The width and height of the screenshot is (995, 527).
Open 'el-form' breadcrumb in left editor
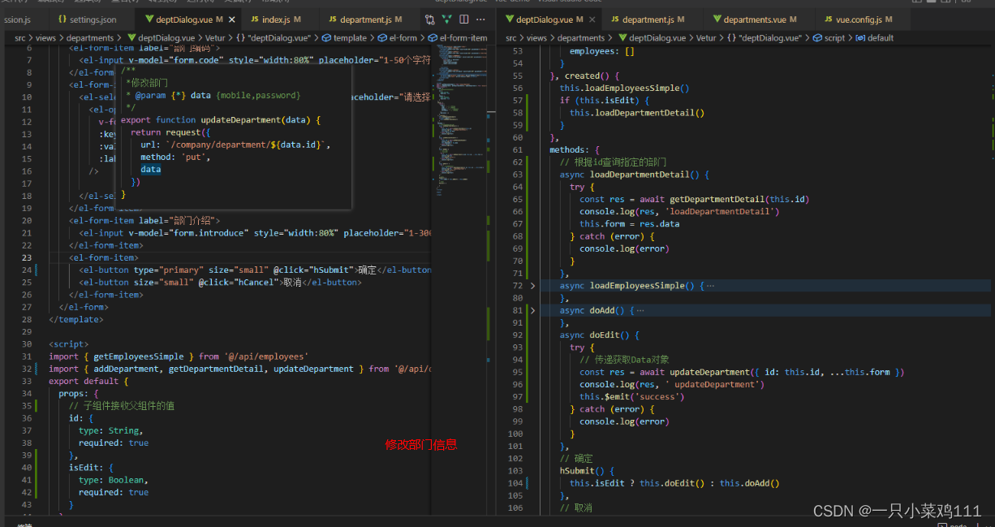tap(397, 38)
